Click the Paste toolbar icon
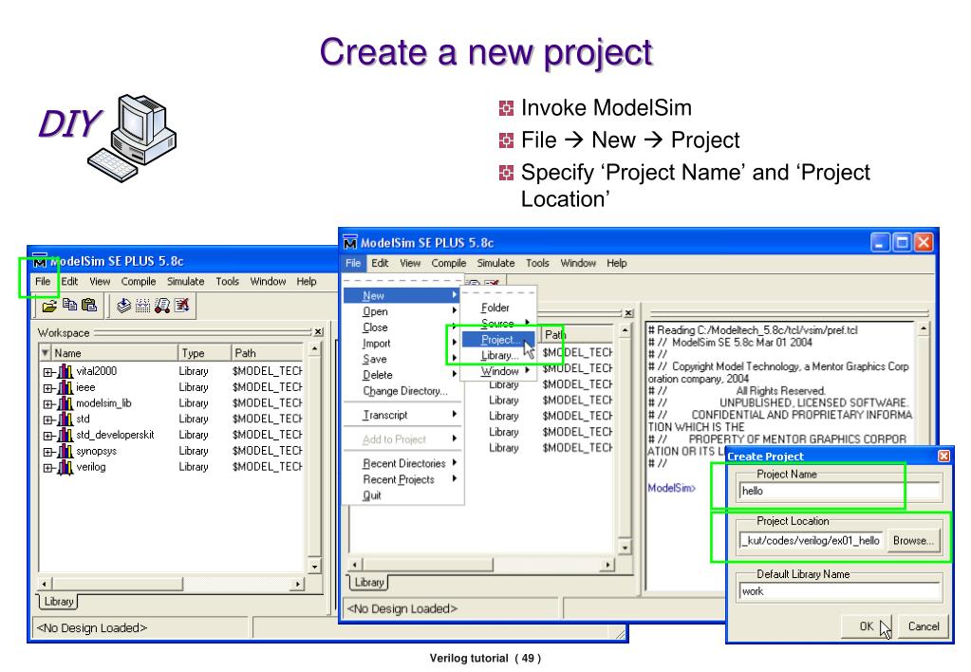 click(89, 305)
